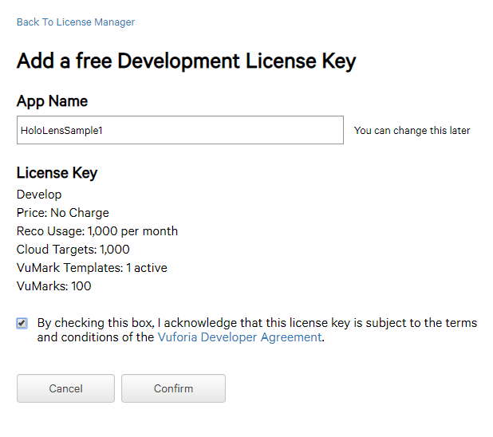Image resolution: width=493 pixels, height=437 pixels.
Task: Click the 'You can change this later' hint
Action: pyautogui.click(x=412, y=131)
